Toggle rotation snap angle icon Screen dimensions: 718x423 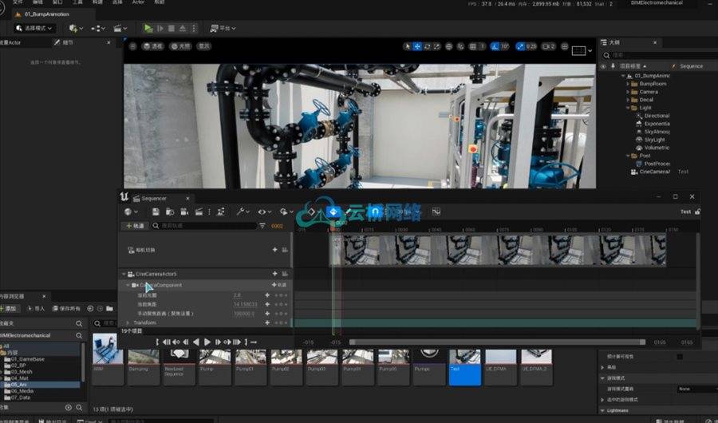tap(495, 46)
